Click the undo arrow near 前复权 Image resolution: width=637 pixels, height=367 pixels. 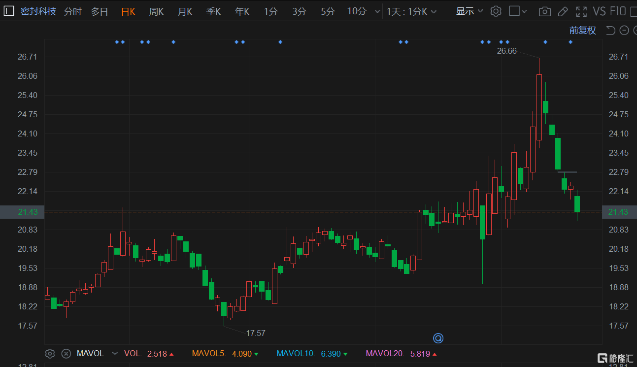click(610, 31)
